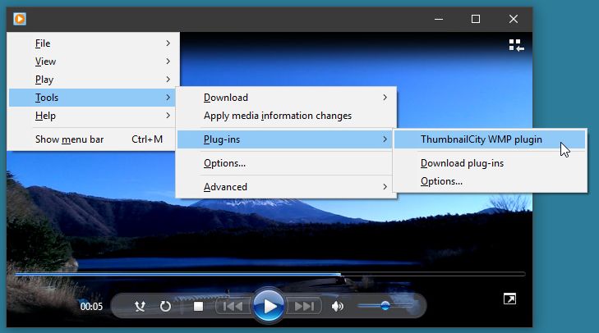Open the Play menu
This screenshot has height=333, width=599.
point(94,80)
